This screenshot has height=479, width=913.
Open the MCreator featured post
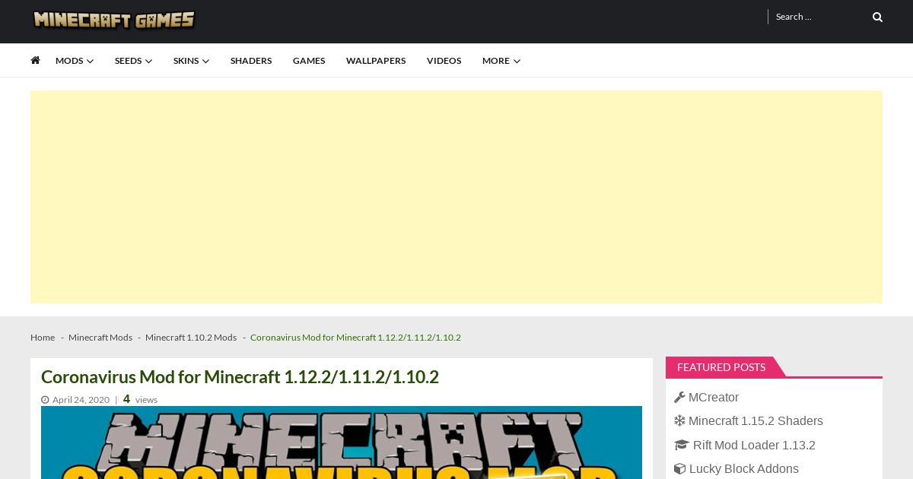coord(714,397)
